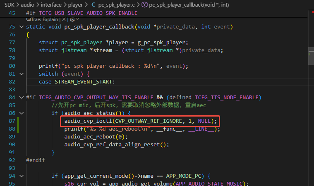Viewport: 314px width, 186px height.
Task: Click audio_aec_reboot(0) on line 89
Action: point(94,136)
